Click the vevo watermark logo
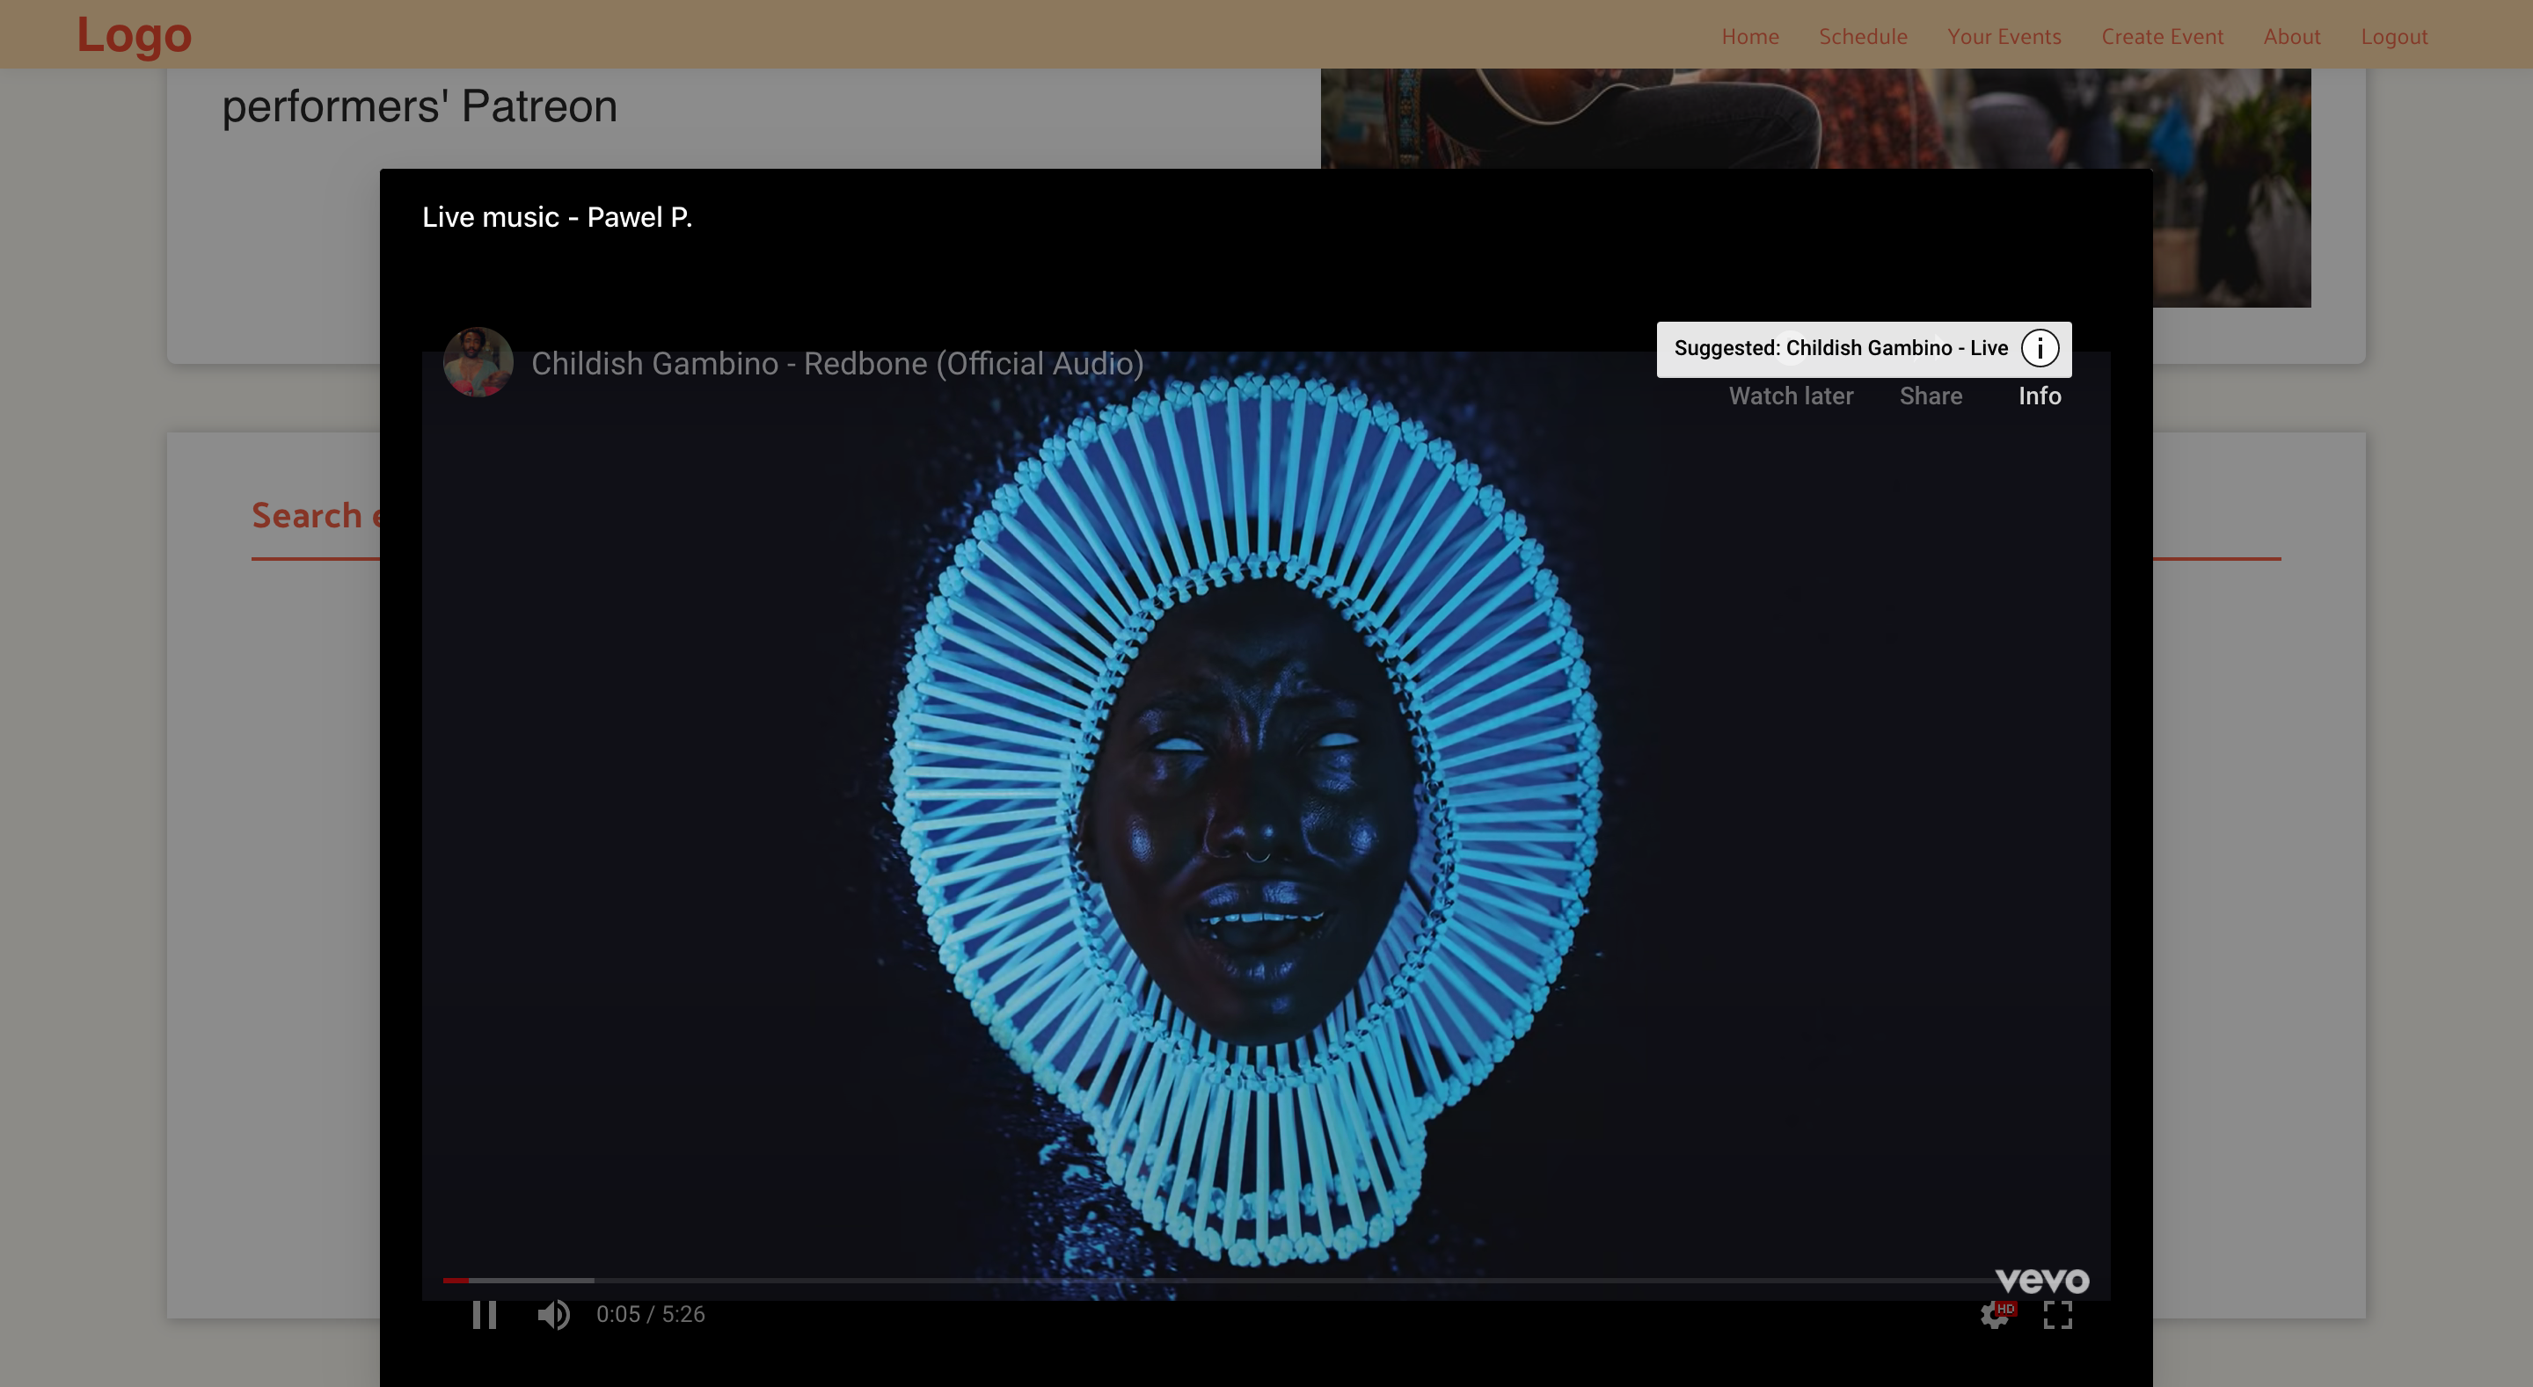The width and height of the screenshot is (2533, 1387). click(x=2041, y=1280)
